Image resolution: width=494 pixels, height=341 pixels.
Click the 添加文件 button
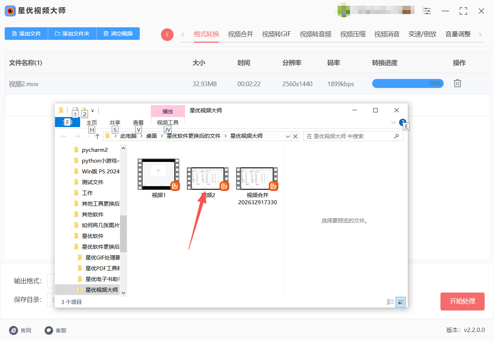pos(26,34)
